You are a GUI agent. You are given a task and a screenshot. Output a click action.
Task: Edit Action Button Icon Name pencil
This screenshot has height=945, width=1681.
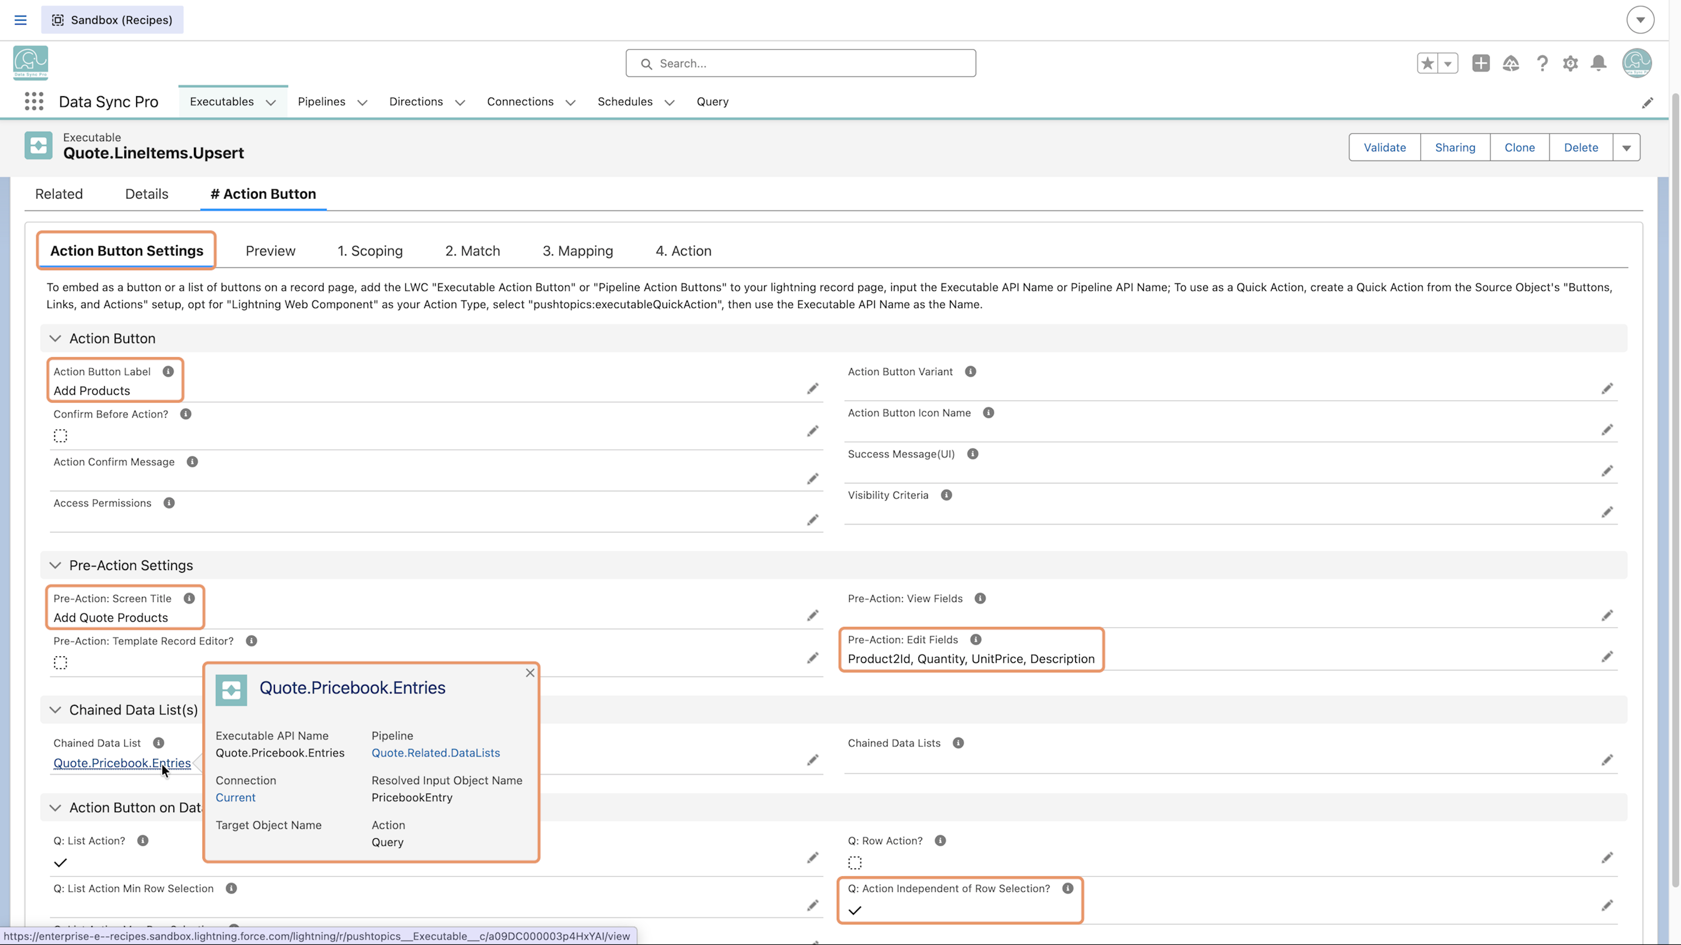click(x=1607, y=429)
